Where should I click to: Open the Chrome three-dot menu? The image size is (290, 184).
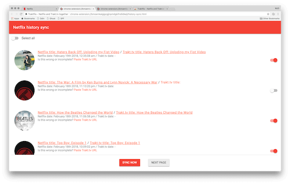(278, 14)
